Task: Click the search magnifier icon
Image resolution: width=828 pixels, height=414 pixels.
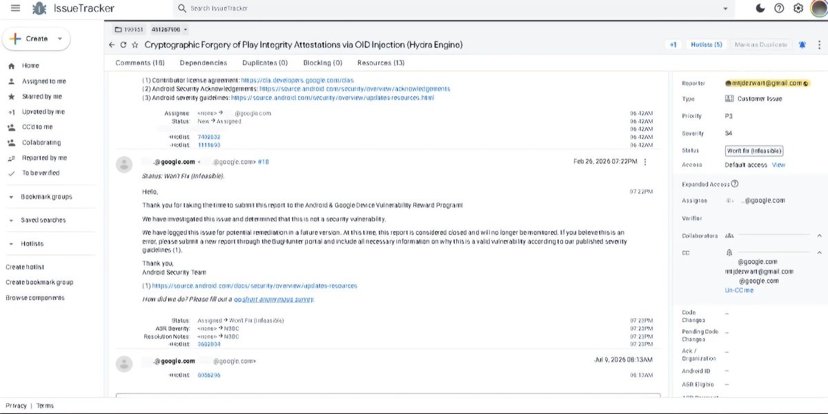Action: click(182, 8)
